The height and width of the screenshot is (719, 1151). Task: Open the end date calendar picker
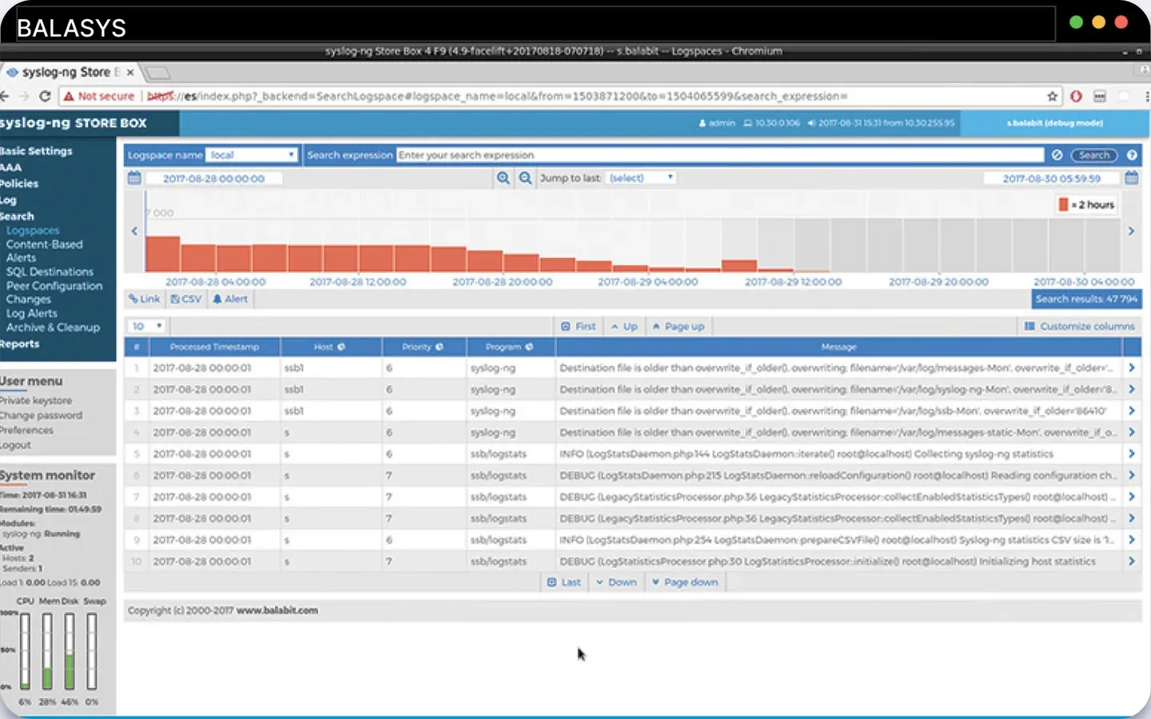1132,178
